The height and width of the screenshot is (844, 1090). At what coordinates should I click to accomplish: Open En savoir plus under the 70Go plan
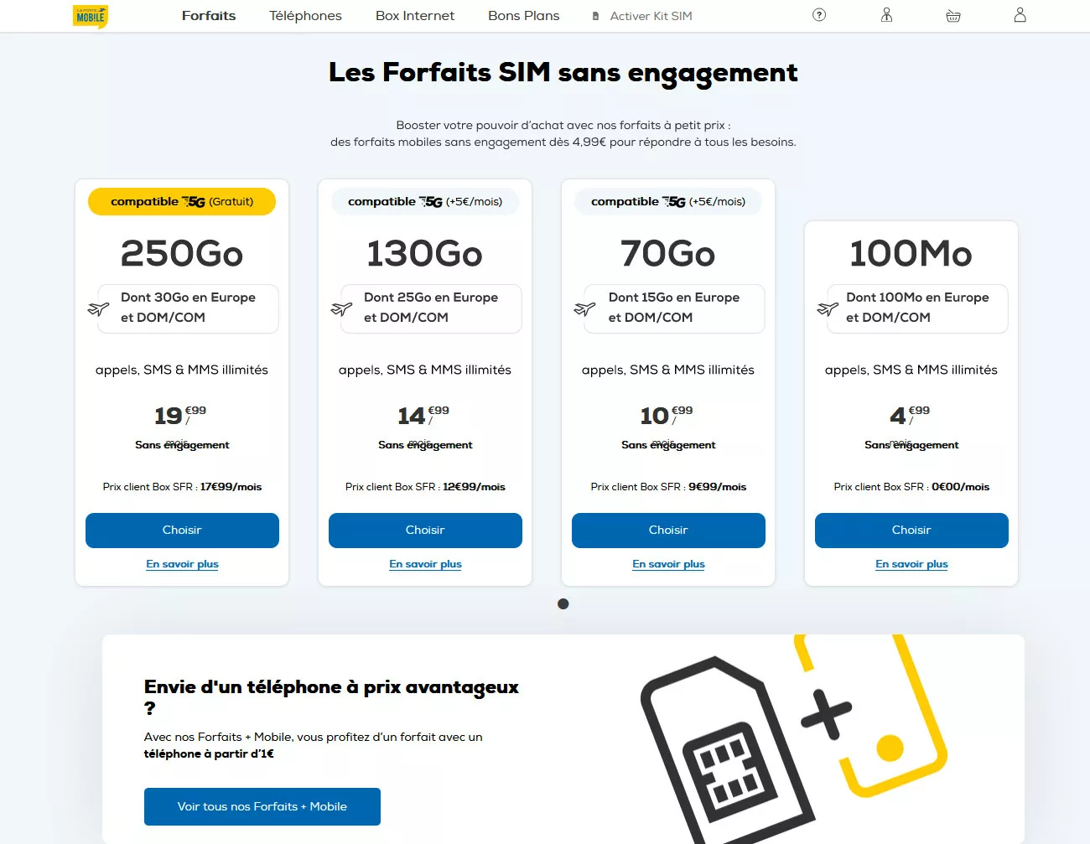(668, 564)
